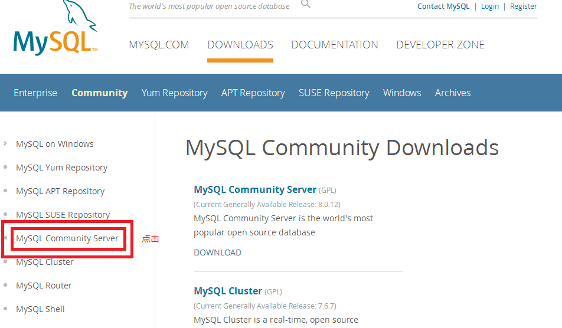Screen dimensions: 562x328
Task: Open MySQL Cluster sidebar item
Action: (x=45, y=262)
